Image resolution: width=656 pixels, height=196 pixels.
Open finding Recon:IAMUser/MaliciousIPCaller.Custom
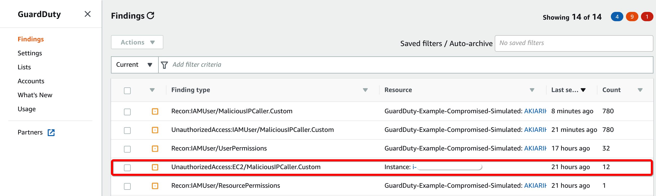pyautogui.click(x=232, y=111)
